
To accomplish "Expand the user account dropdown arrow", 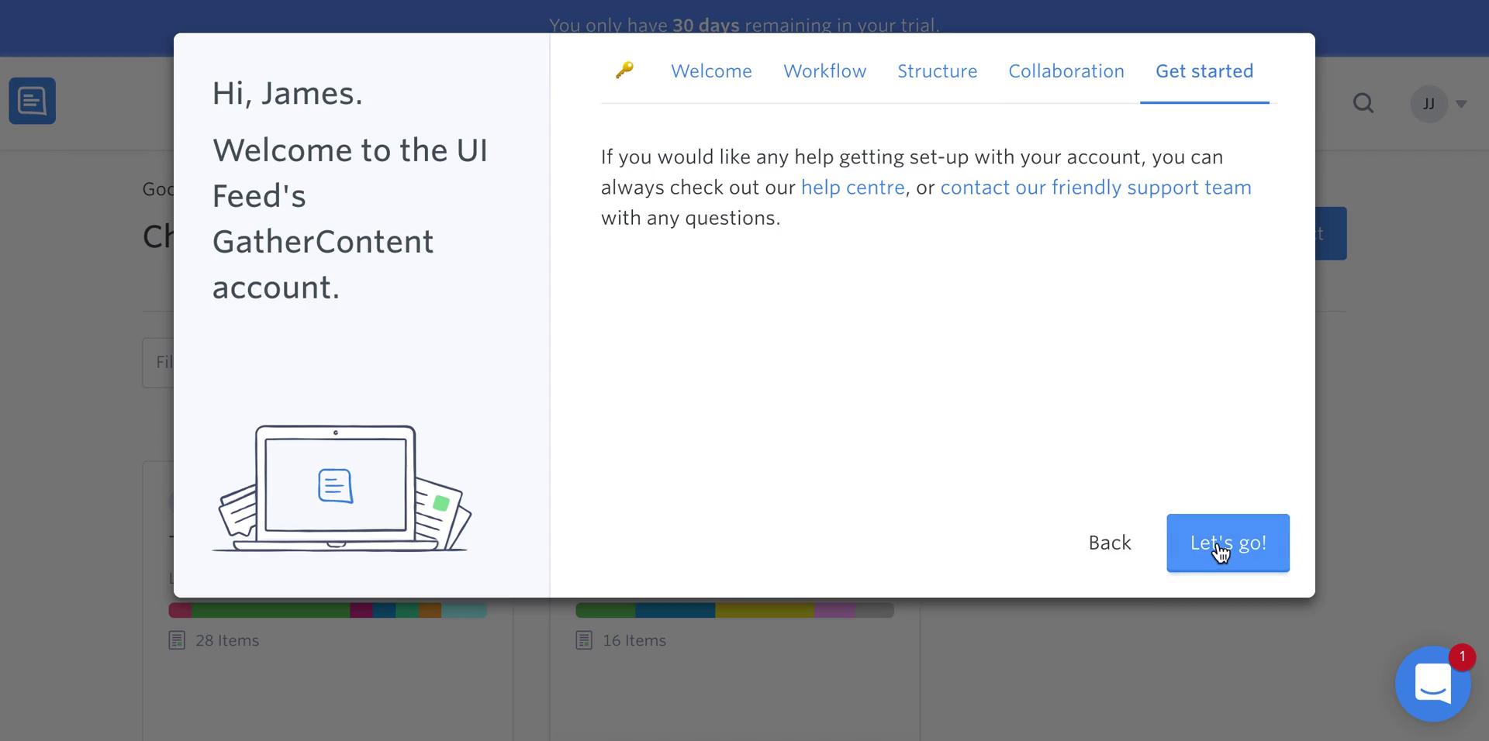I will [1461, 104].
